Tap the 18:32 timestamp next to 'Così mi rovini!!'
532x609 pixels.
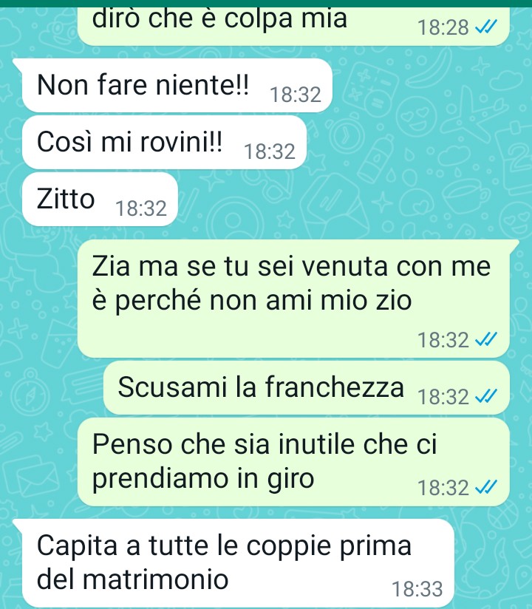pyautogui.click(x=270, y=152)
